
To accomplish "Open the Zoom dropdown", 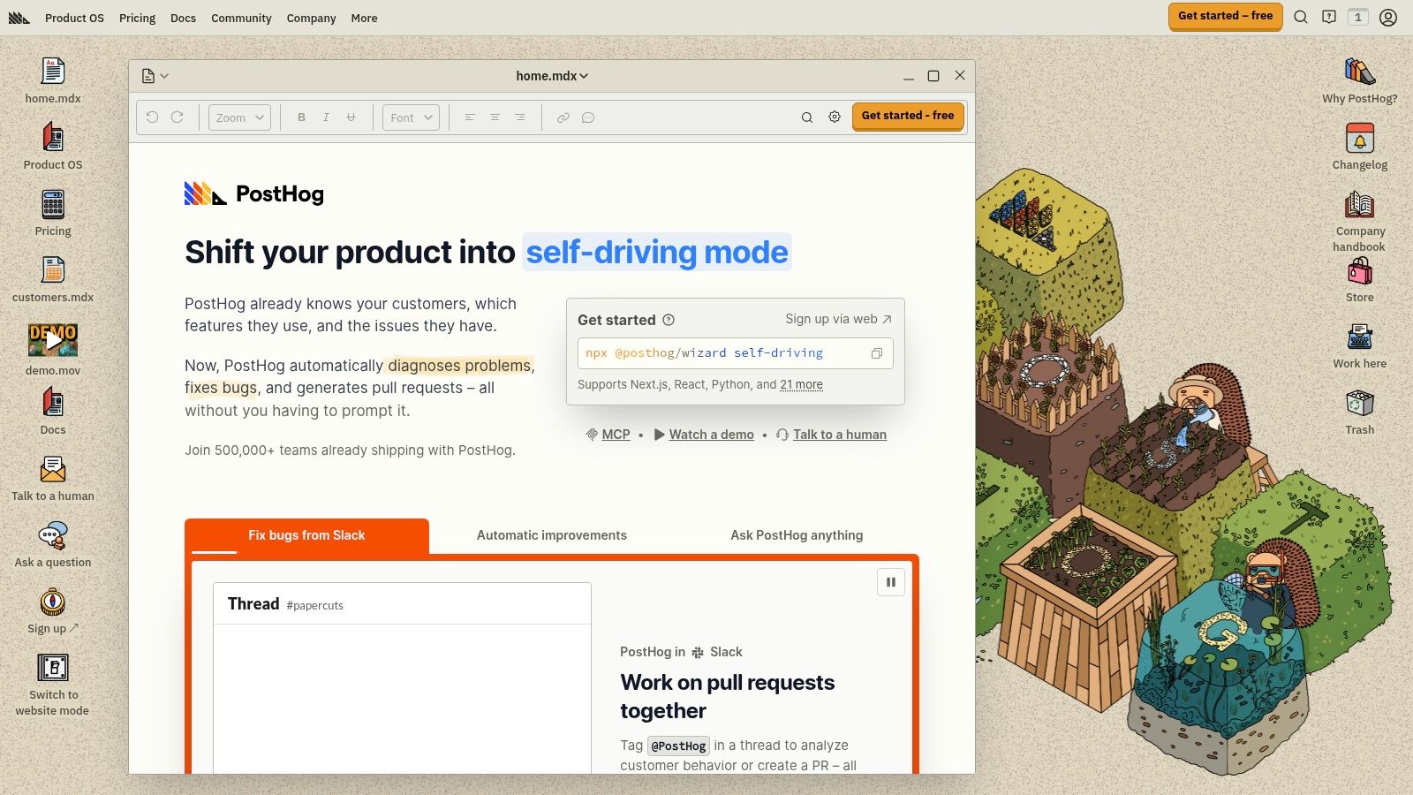I will pos(239,117).
